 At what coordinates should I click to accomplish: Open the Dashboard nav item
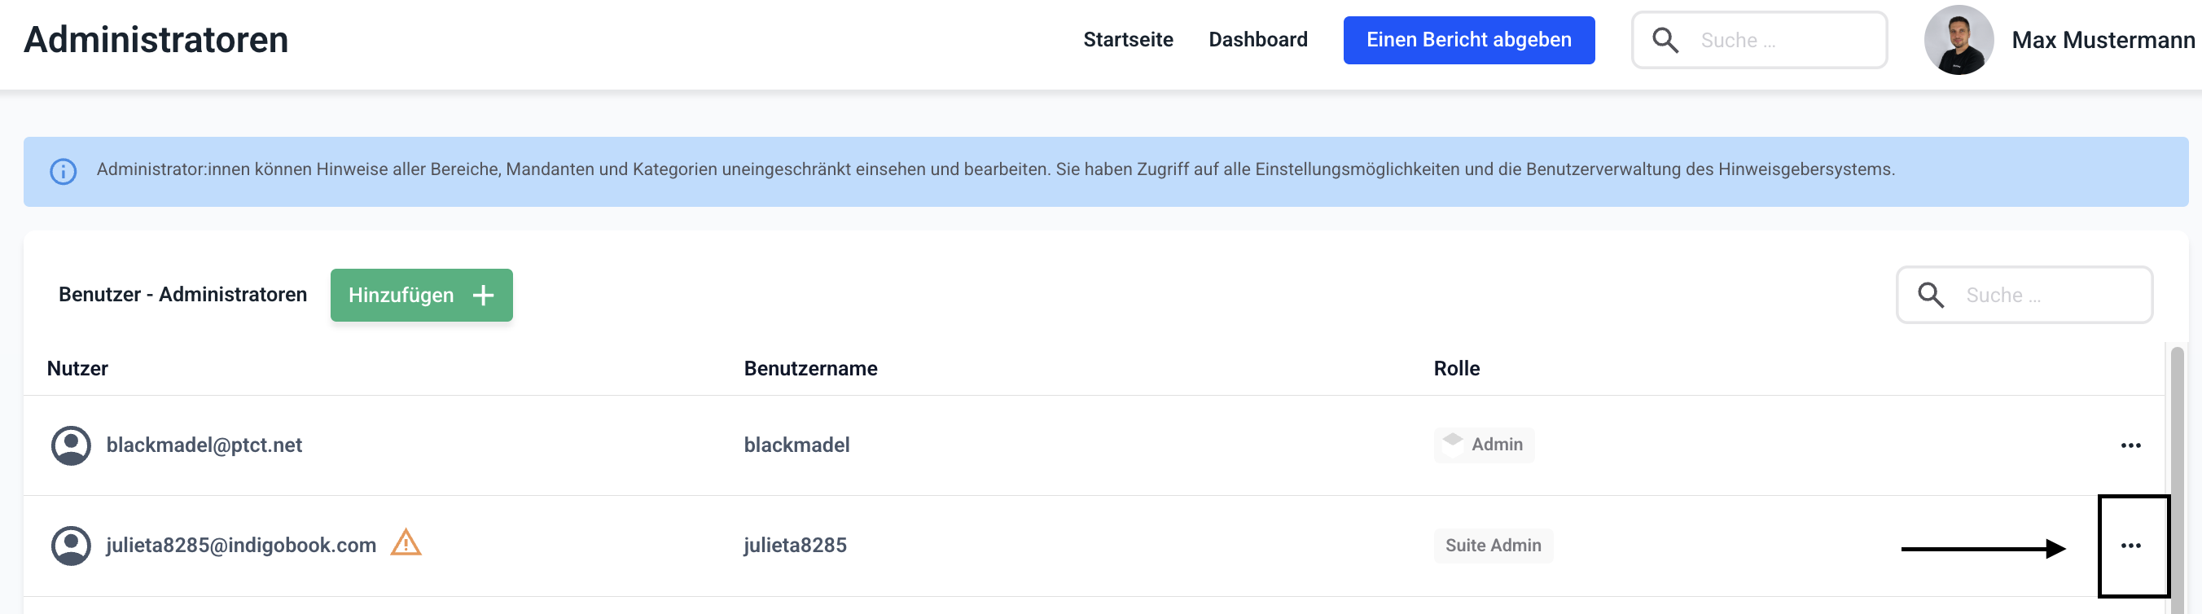(x=1257, y=40)
